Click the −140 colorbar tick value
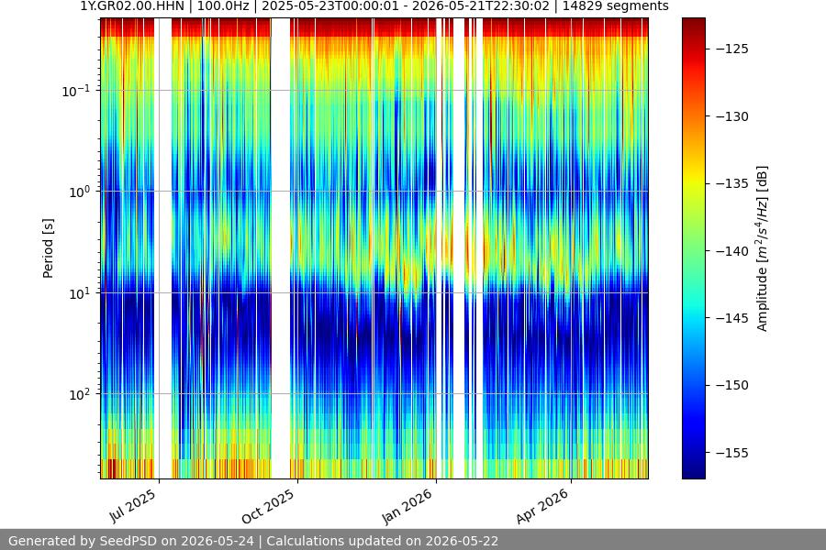The height and width of the screenshot is (550, 826). pos(732,251)
